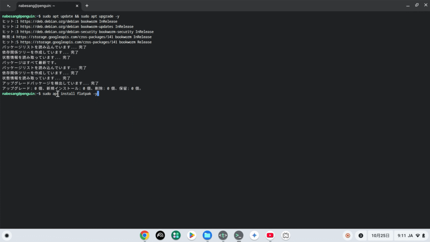Open a new terminal tab
The image size is (430, 242).
click(87, 6)
